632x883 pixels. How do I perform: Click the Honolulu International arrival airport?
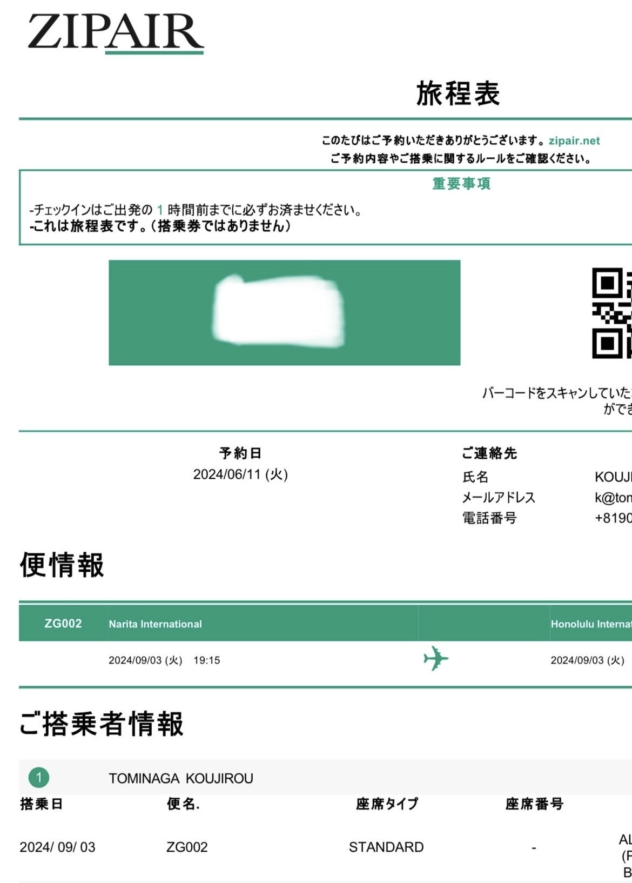point(590,624)
